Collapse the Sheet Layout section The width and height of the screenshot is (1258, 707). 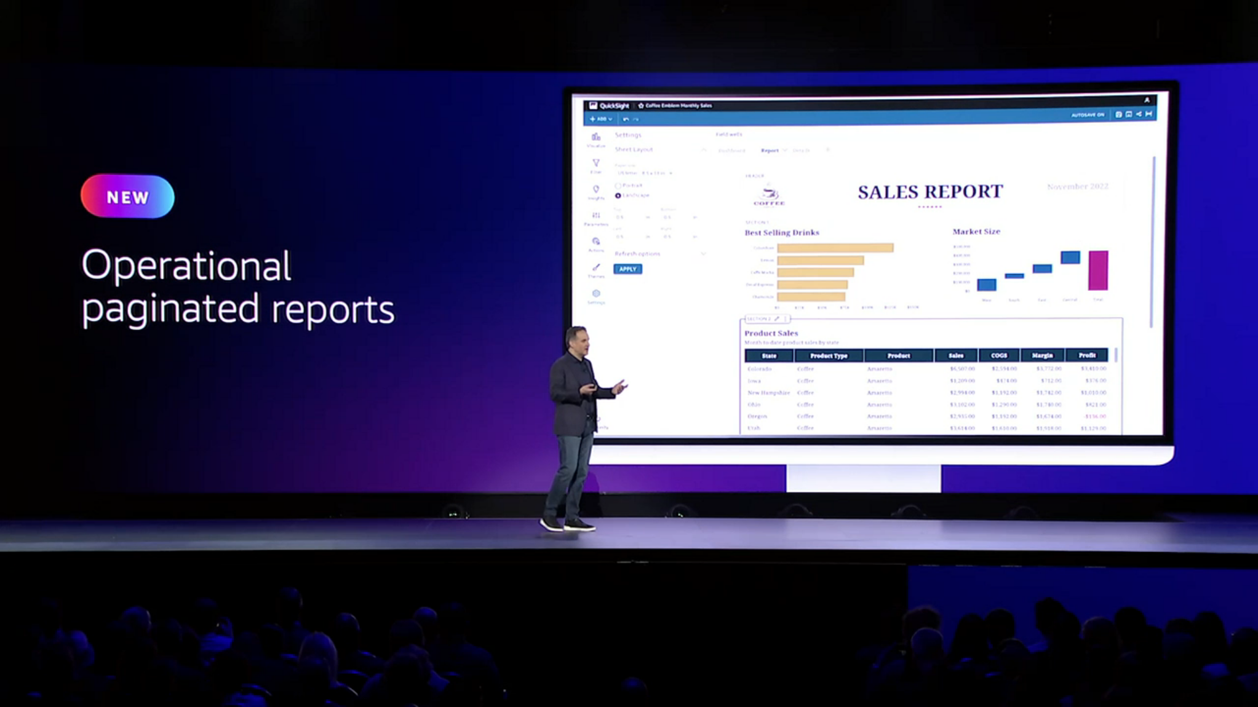[704, 150]
